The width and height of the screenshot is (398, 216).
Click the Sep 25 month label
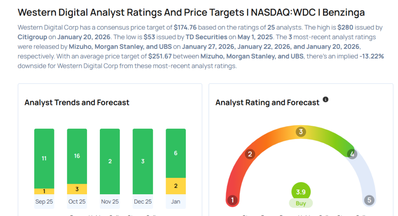click(44, 202)
